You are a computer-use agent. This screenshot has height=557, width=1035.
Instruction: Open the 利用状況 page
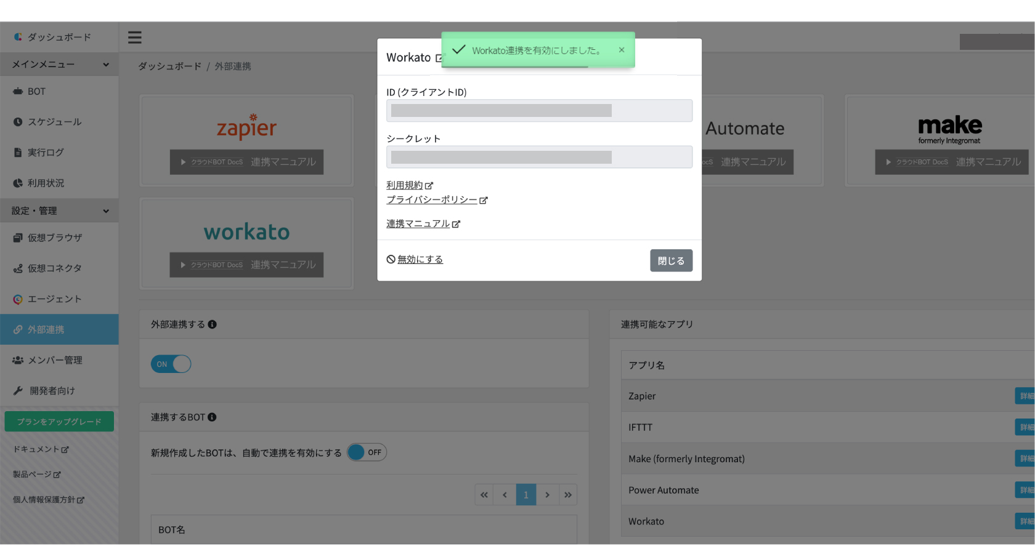59,183
